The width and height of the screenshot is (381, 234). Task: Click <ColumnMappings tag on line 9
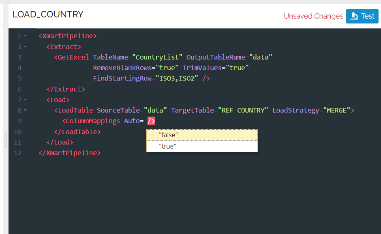[x=91, y=121]
